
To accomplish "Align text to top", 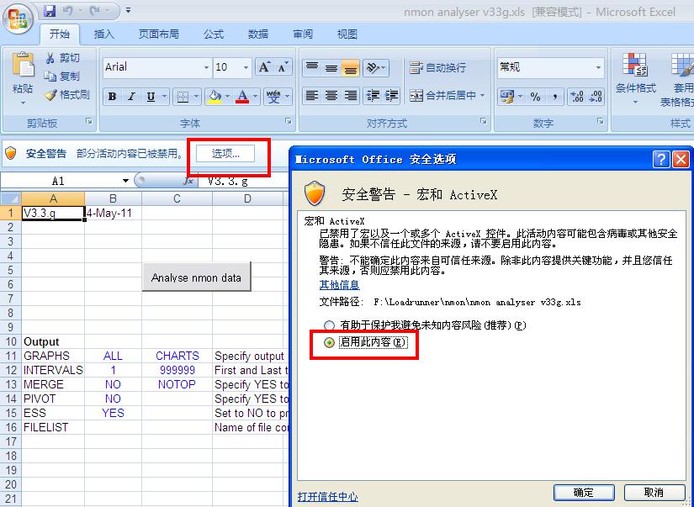I will pyautogui.click(x=312, y=68).
